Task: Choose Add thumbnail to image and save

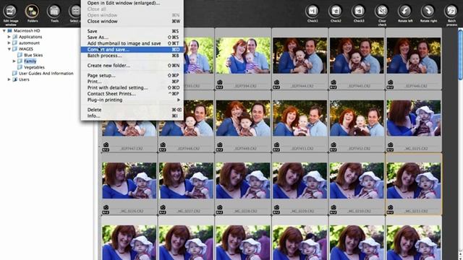Action: tap(132, 43)
